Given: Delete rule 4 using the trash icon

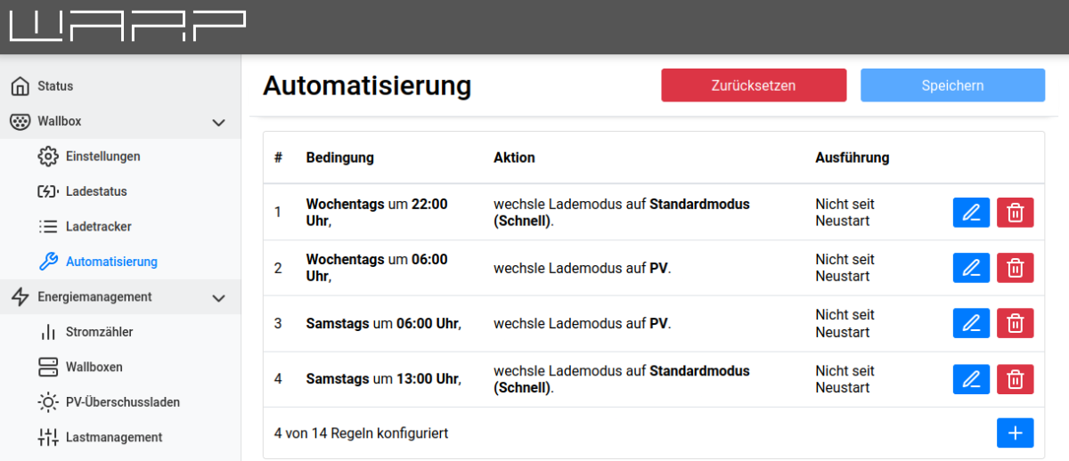Looking at the screenshot, I should (1015, 379).
